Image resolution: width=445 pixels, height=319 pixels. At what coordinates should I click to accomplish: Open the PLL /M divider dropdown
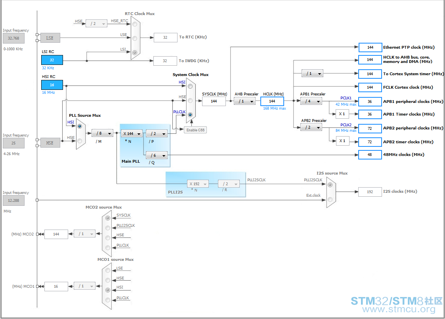click(x=103, y=133)
